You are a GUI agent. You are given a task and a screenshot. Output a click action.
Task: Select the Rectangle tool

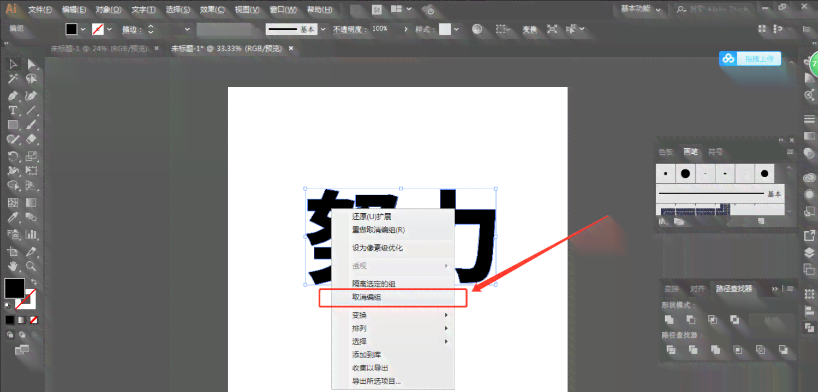pos(13,125)
